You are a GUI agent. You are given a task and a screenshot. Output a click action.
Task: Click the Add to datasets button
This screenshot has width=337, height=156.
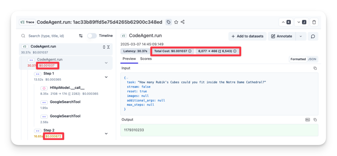coord(247,36)
